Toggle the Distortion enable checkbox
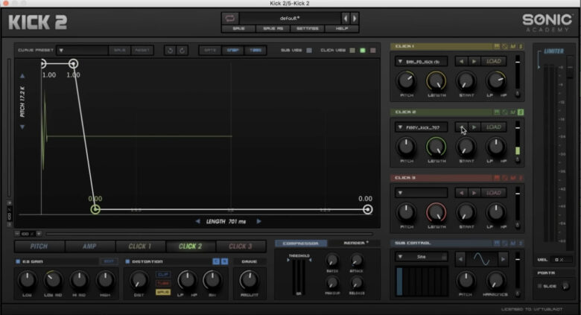Screen dimensions: 581x315 point(127,261)
